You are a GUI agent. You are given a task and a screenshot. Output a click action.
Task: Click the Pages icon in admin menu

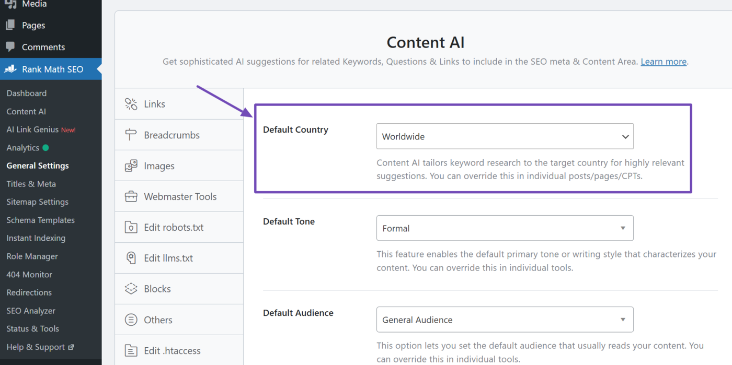pos(10,25)
